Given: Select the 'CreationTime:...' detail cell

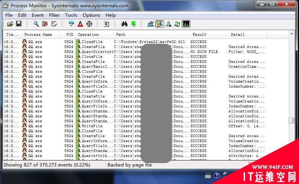Looking at the screenshot, I should (x=247, y=67).
